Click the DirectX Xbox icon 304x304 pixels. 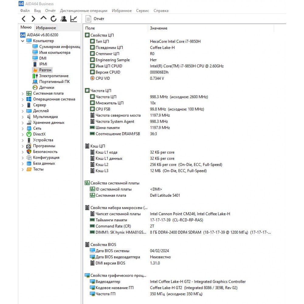(29, 134)
